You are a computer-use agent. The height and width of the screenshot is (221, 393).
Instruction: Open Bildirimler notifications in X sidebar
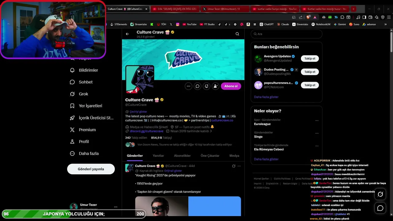pos(84,70)
